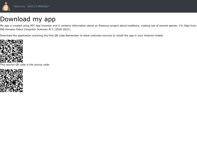Click the figure logo in navbar
This screenshot has width=197, height=148.
[6, 6]
